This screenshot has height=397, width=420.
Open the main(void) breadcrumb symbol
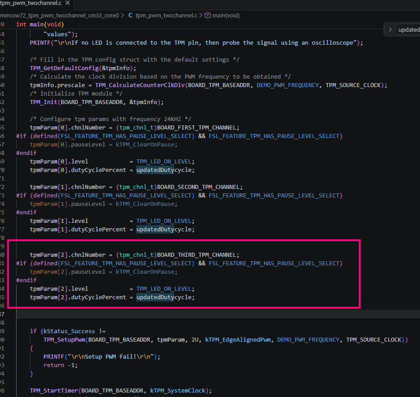pos(226,16)
